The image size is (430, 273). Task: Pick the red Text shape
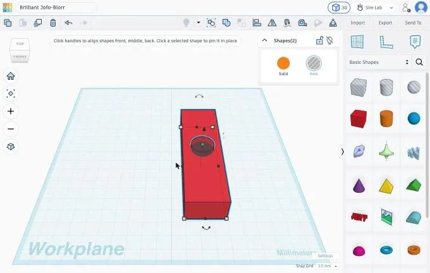coord(359,217)
